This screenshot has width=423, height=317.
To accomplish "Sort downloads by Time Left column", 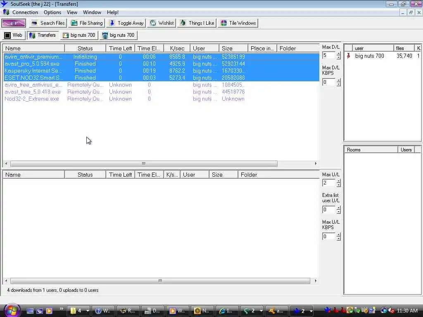I will [120, 49].
